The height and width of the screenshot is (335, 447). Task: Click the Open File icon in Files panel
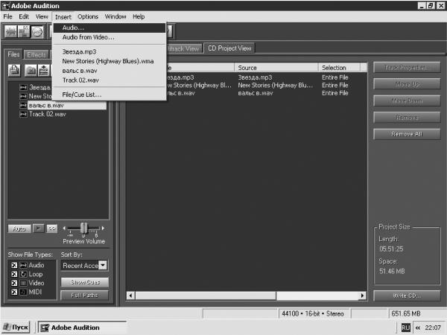tap(14, 71)
